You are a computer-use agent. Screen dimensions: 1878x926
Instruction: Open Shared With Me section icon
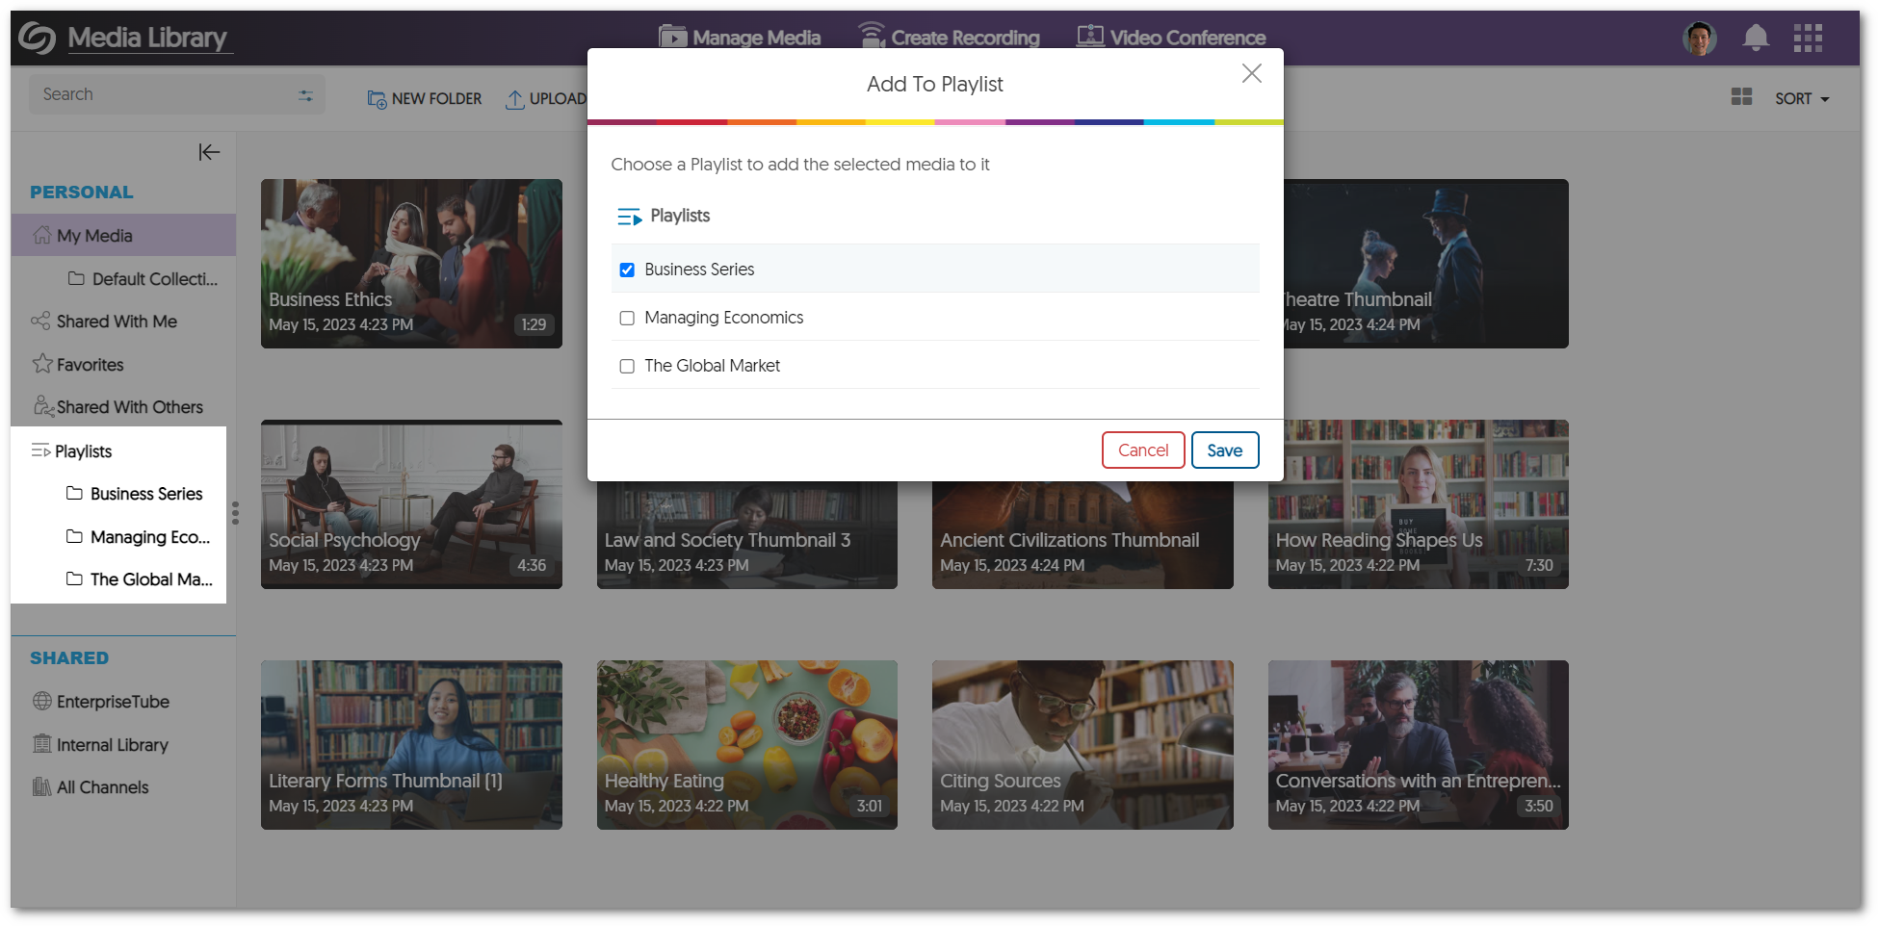point(40,321)
